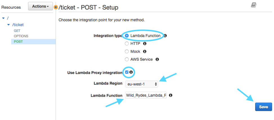Select HTTP integration type
This screenshot has width=274, height=120.
[x=127, y=44]
